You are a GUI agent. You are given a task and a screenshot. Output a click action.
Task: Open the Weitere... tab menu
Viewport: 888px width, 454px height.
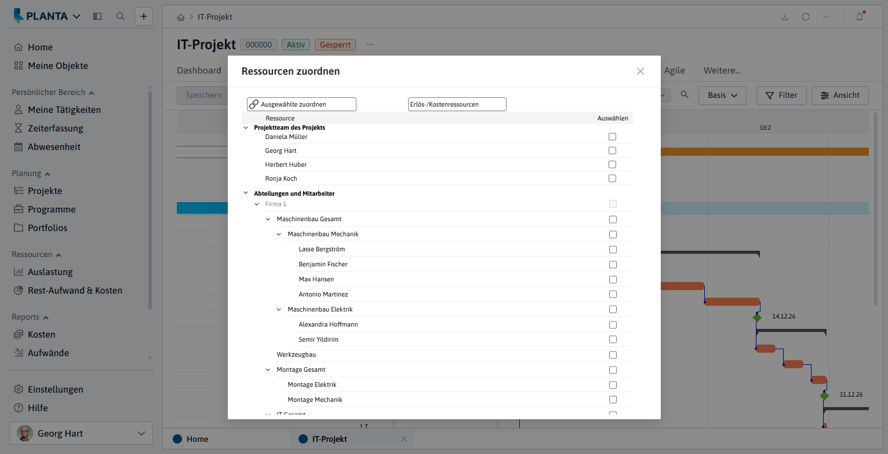(722, 71)
